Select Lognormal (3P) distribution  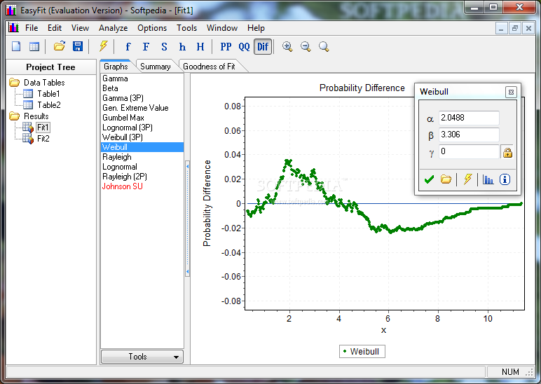point(142,128)
